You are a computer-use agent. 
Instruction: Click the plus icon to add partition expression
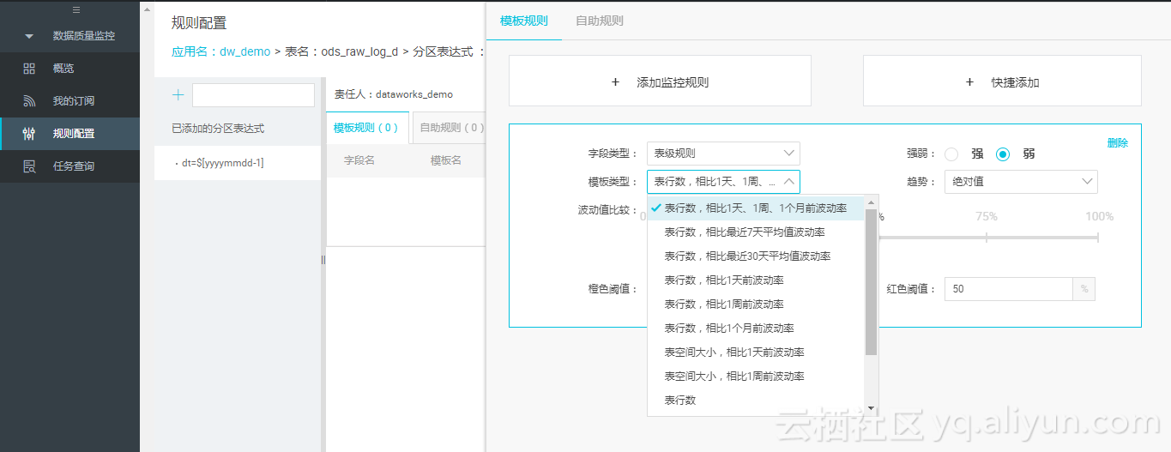tap(178, 95)
